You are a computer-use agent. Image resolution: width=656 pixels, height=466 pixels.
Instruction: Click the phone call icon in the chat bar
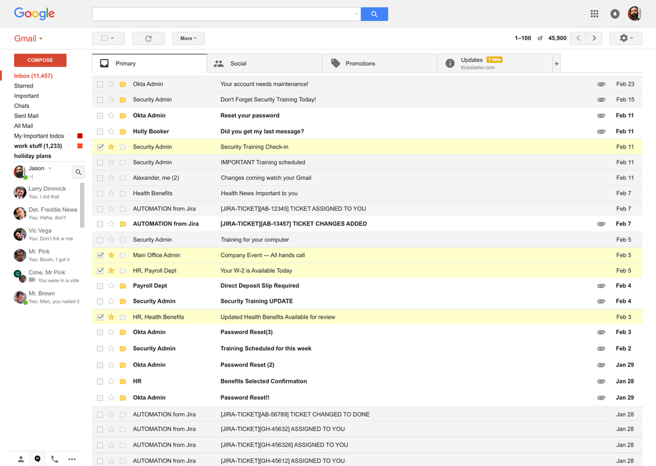pyautogui.click(x=54, y=458)
